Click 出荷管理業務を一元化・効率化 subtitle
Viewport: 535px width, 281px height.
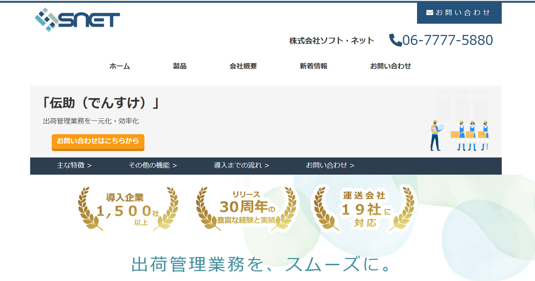point(91,121)
